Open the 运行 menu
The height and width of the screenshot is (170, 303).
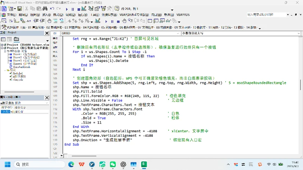[83, 15]
